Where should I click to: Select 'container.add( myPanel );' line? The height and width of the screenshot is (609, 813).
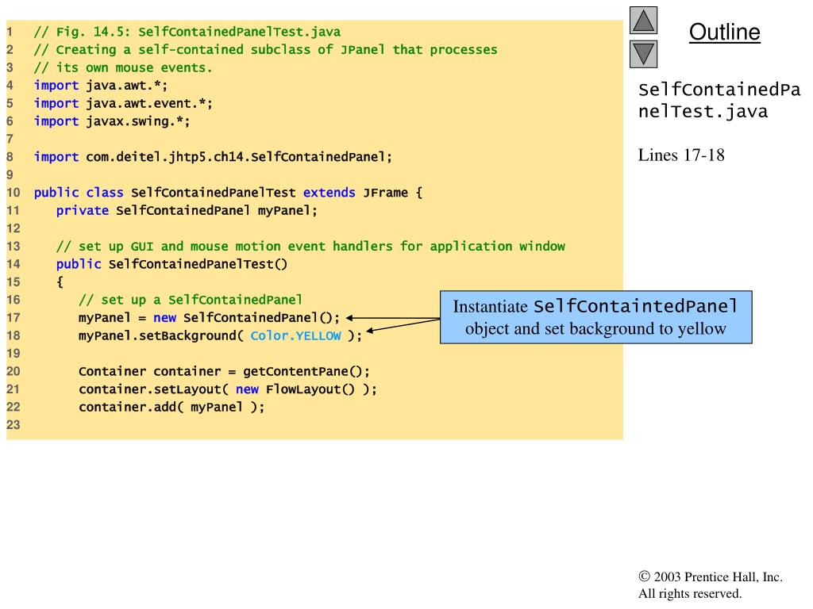171,407
